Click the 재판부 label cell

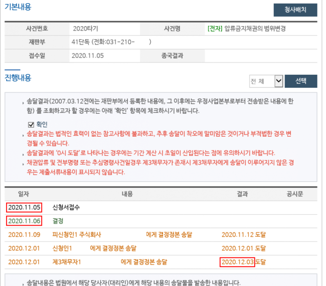37,42
